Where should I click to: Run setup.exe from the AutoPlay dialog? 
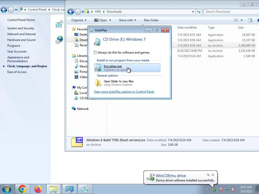[127, 68]
